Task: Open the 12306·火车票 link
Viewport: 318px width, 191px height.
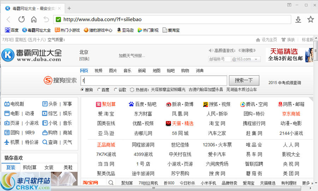Action: point(217,145)
